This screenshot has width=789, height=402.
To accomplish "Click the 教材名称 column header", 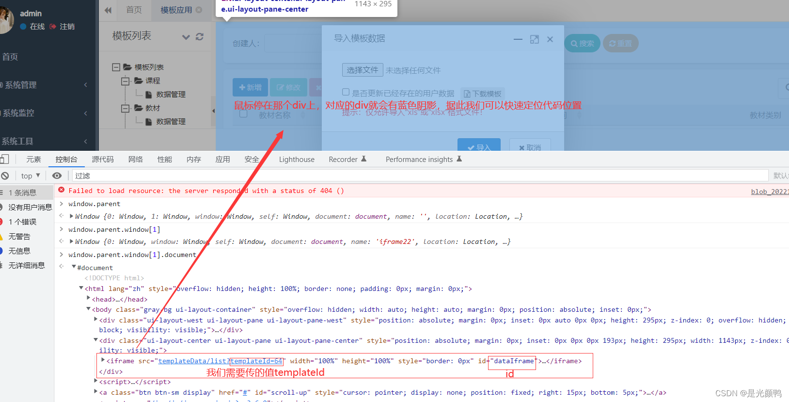I will tap(275, 115).
